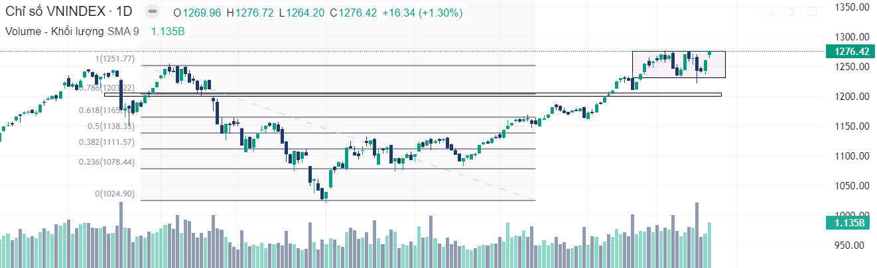Viewport: 877px width, 268px height.
Task: Click the 1.135B volume label on the axis
Action: tap(846, 223)
